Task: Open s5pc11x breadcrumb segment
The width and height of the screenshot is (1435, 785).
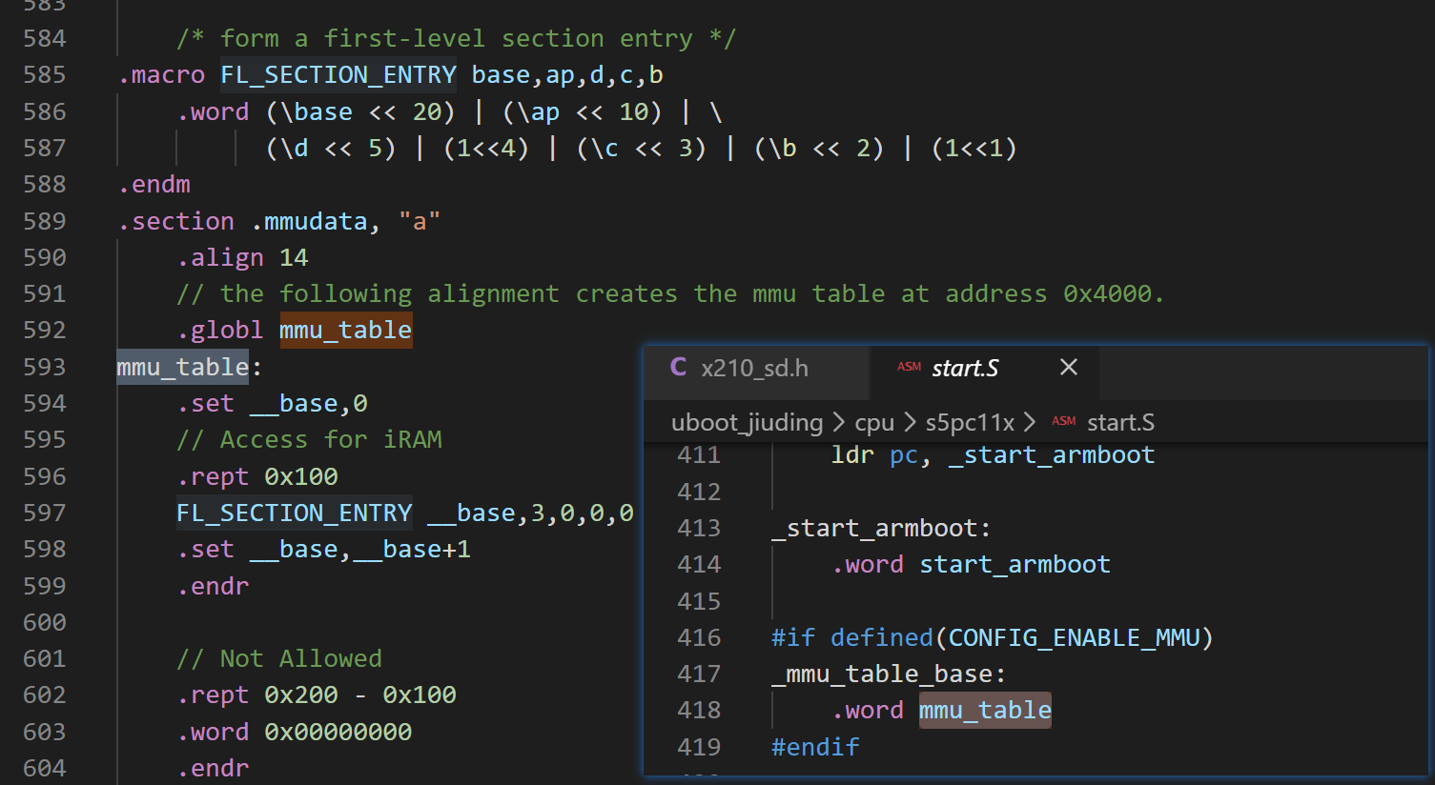Action: point(970,422)
